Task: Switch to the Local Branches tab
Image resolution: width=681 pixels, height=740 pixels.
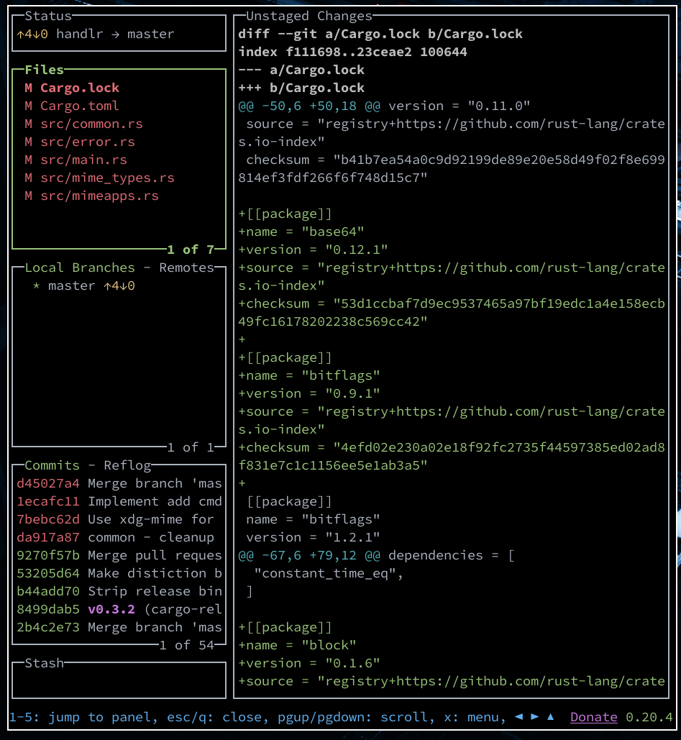Action: point(80,268)
